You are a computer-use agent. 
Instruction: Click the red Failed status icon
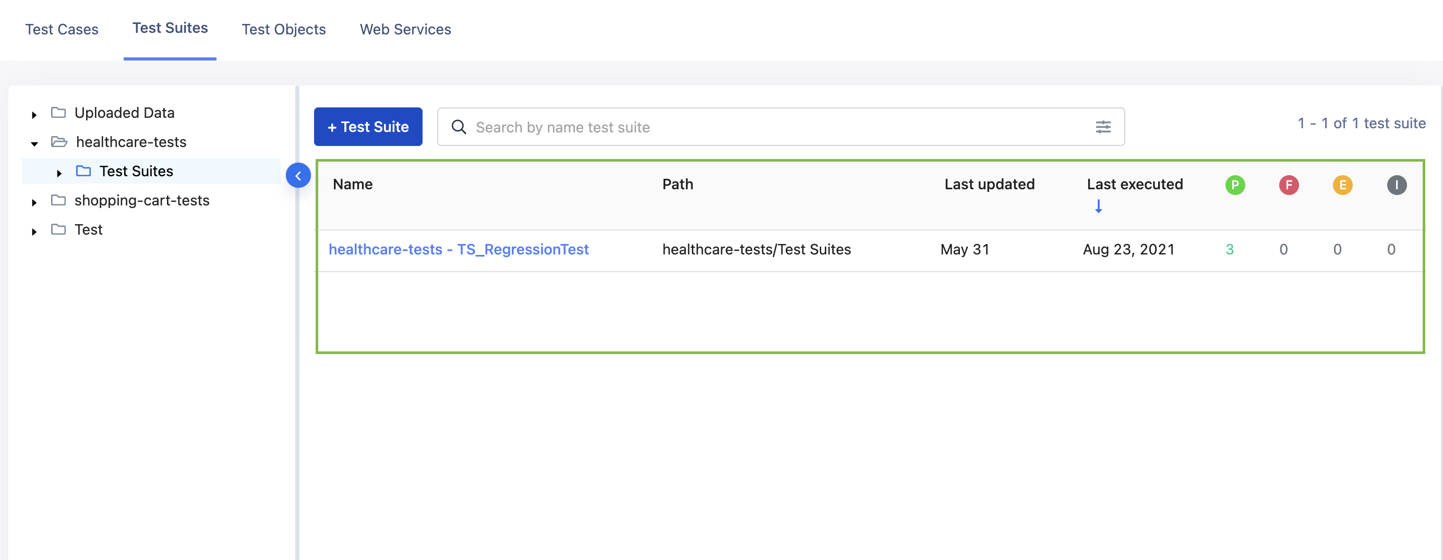1289,185
